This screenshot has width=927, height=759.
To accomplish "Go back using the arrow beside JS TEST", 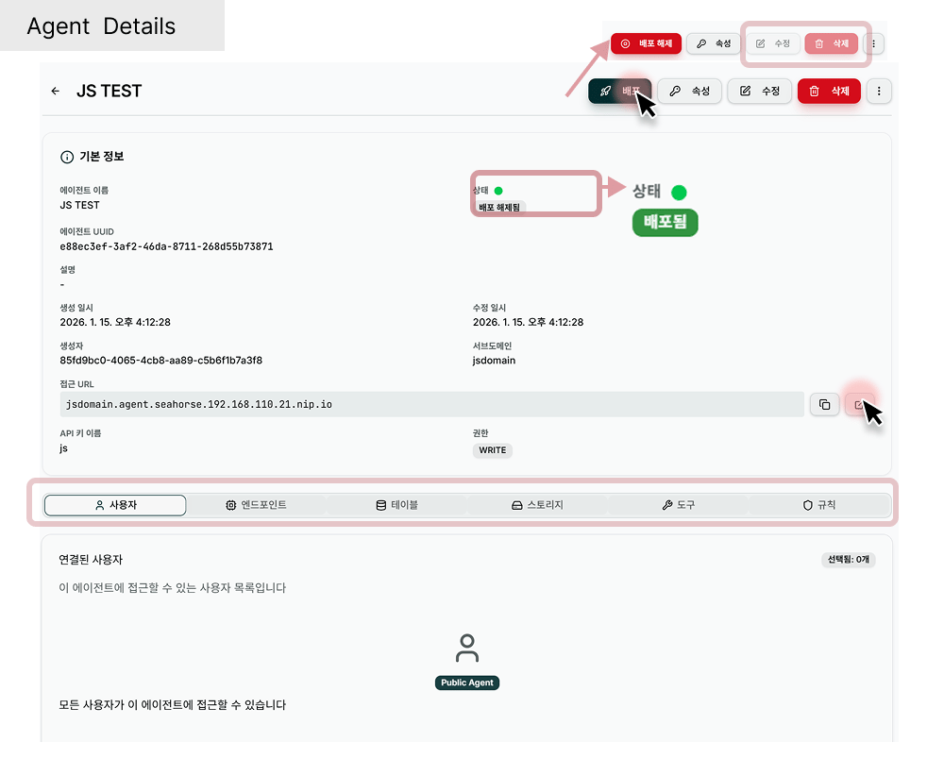I will pos(56,91).
